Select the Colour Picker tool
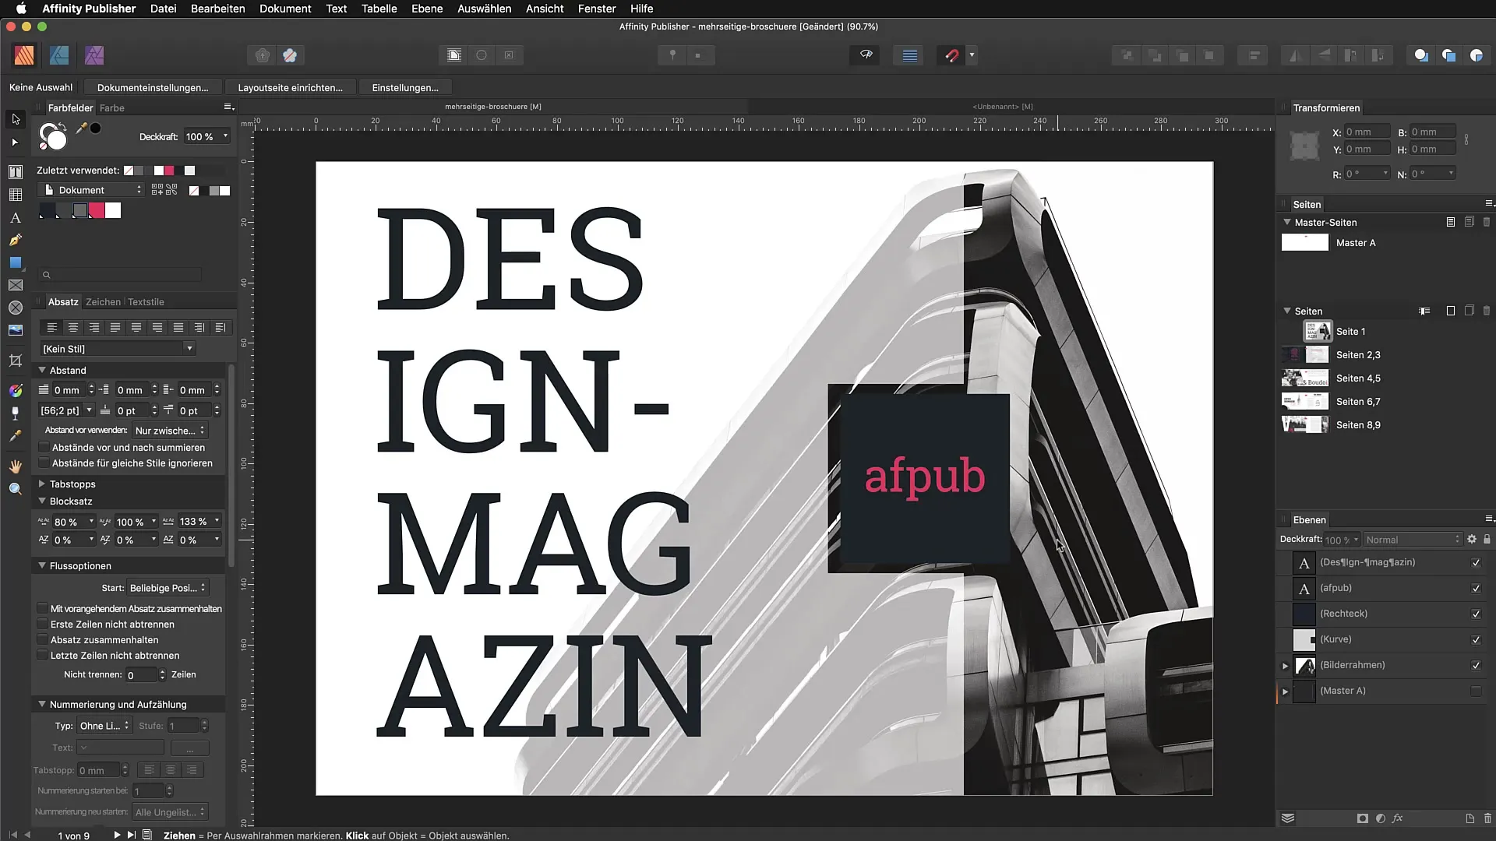The image size is (1496, 841). point(16,436)
